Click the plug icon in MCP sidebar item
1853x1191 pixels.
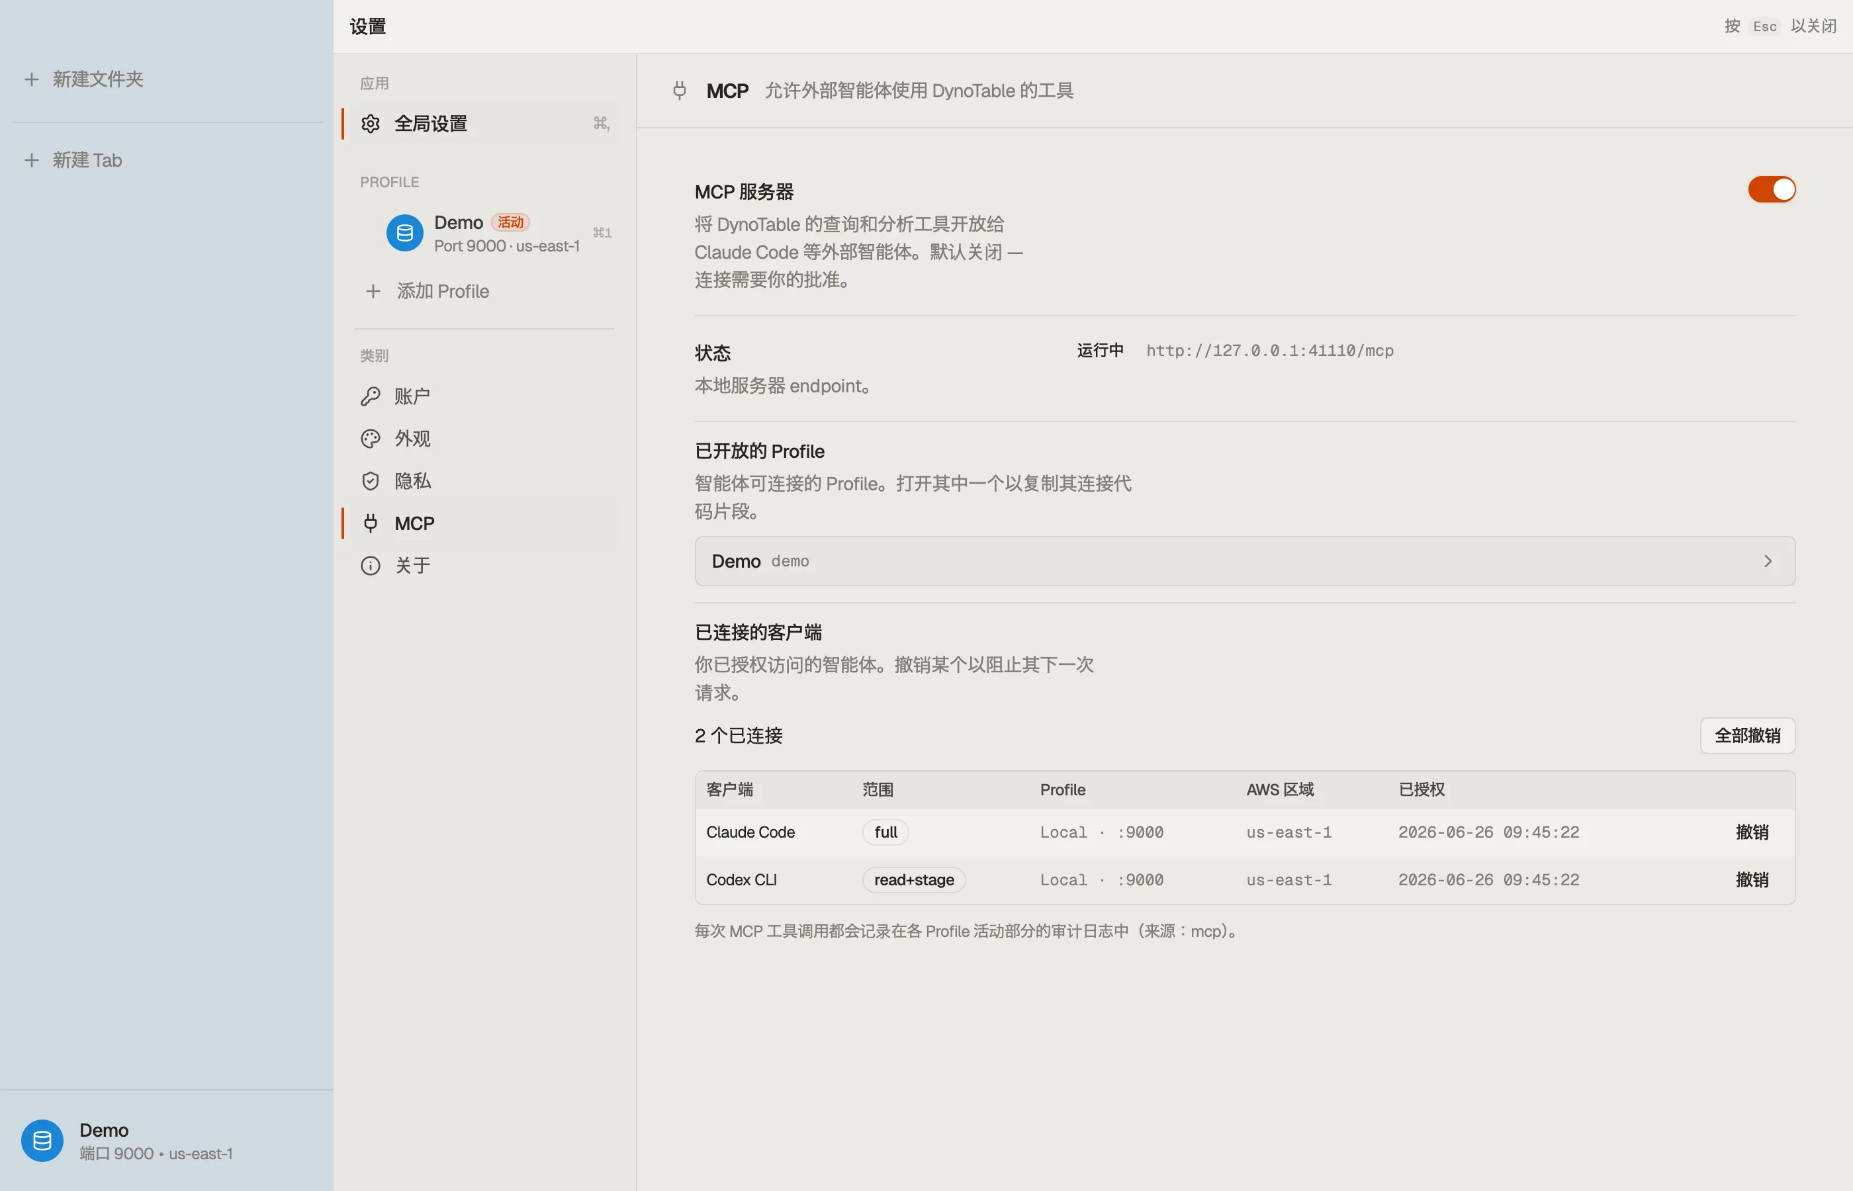coord(371,523)
